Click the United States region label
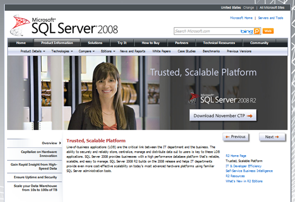295x202 pixels. pyautogui.click(x=231, y=8)
